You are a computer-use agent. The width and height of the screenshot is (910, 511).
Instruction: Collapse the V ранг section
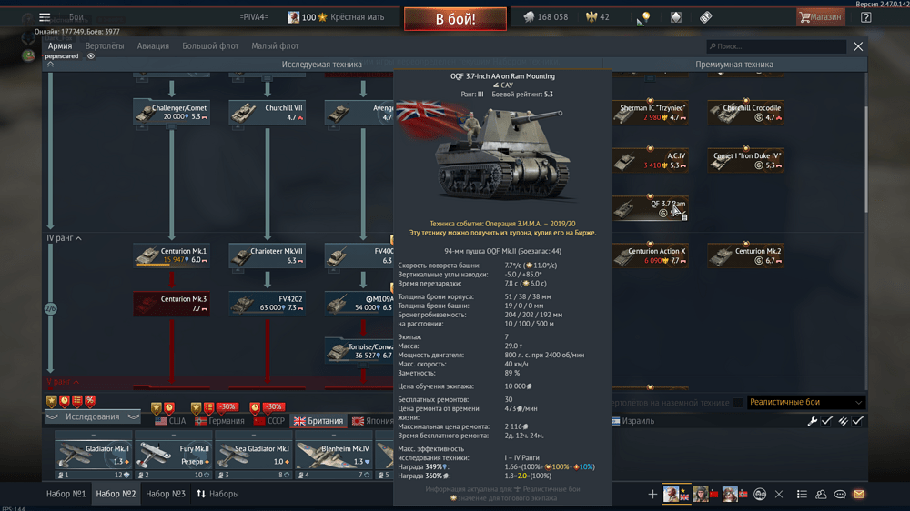[x=63, y=382]
